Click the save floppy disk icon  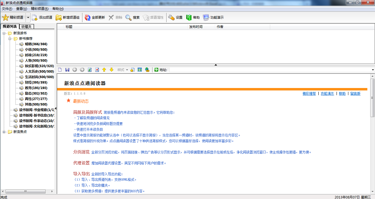(x=67, y=70)
